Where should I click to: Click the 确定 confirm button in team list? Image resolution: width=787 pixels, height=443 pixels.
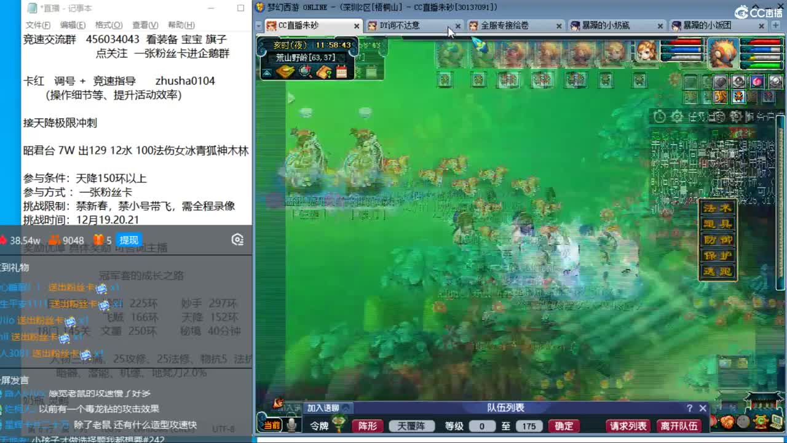(564, 426)
